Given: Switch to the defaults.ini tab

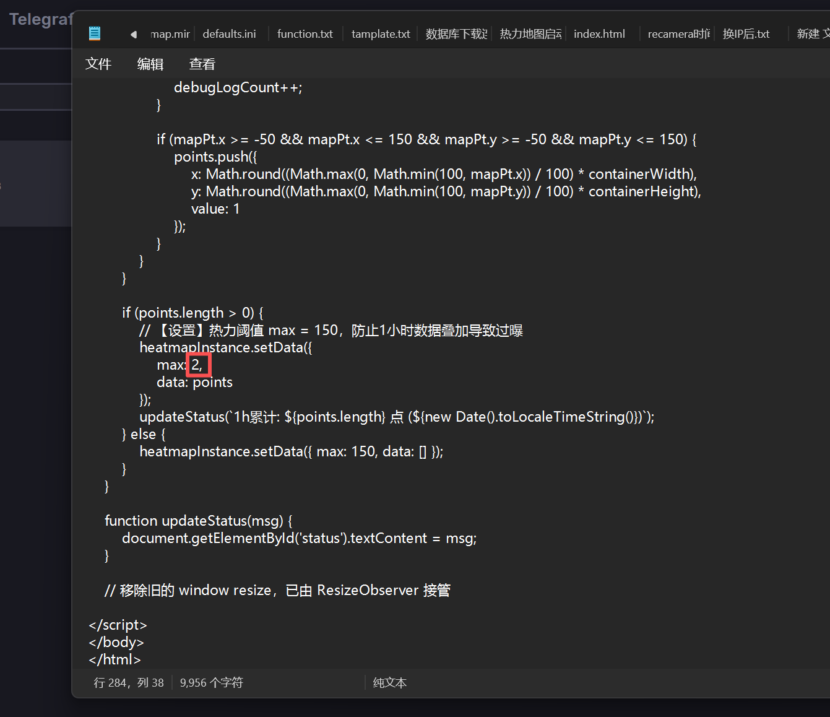Looking at the screenshot, I should pos(229,34).
